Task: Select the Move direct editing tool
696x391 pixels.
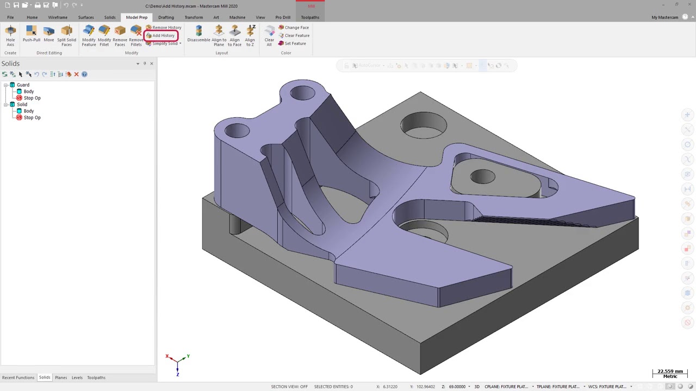Action: [49, 34]
